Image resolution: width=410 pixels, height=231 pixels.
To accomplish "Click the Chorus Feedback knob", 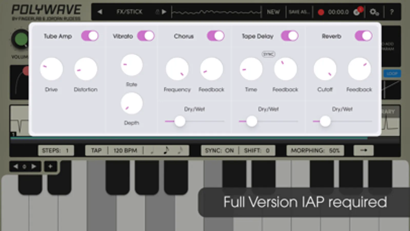I will [211, 69].
